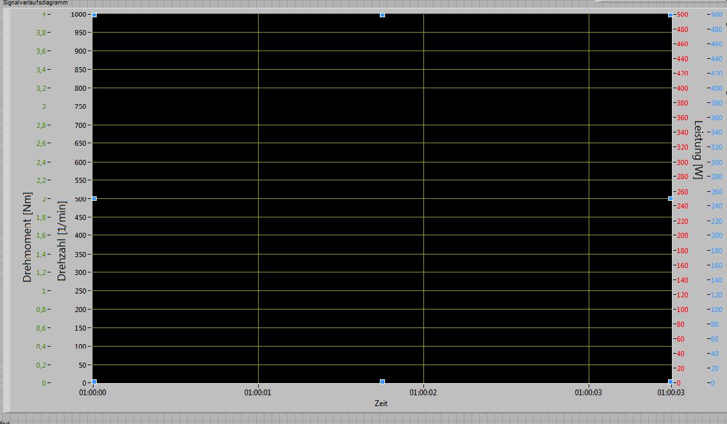
Task: Click the red 20 scale value
Action: pyautogui.click(x=680, y=368)
